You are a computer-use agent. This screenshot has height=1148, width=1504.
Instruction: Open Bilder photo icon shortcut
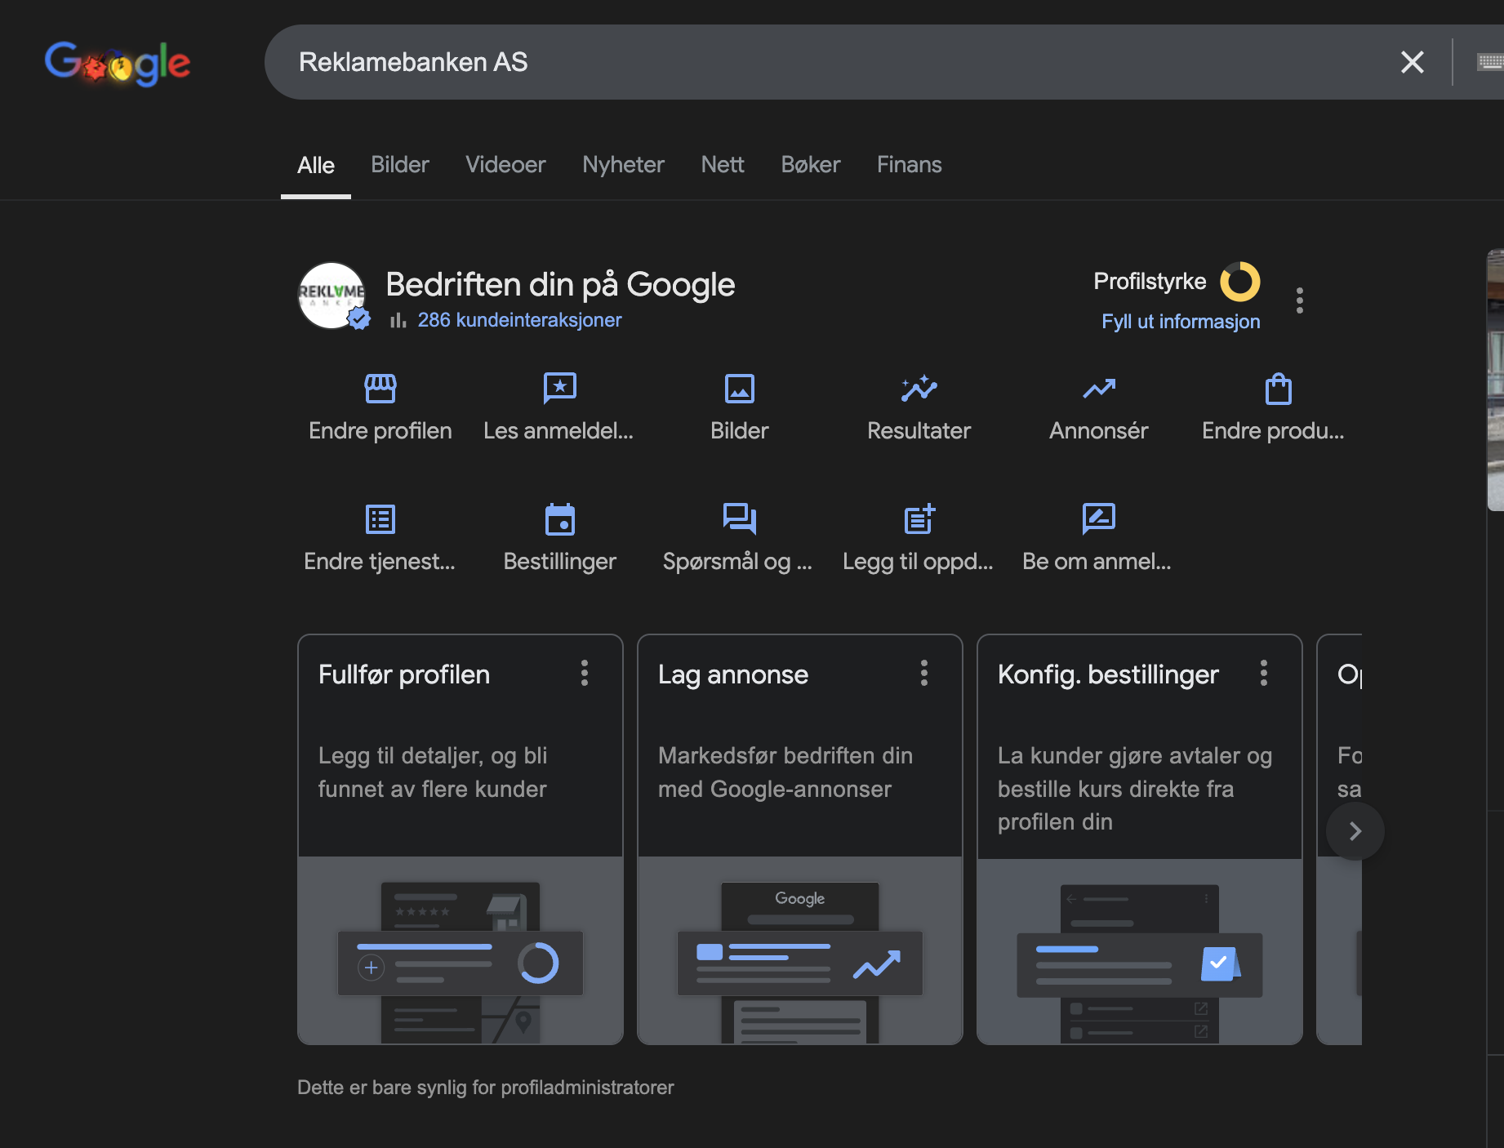740,389
